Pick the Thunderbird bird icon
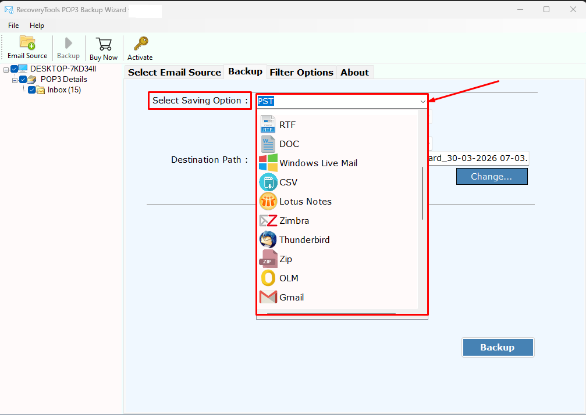 pos(268,239)
